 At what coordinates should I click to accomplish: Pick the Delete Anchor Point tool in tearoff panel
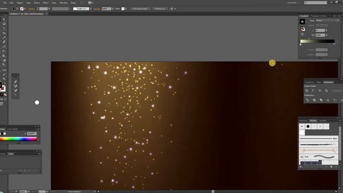pyautogui.click(x=16, y=91)
